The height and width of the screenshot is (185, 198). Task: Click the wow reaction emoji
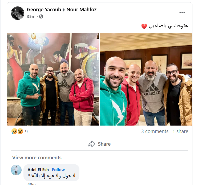click(x=20, y=131)
